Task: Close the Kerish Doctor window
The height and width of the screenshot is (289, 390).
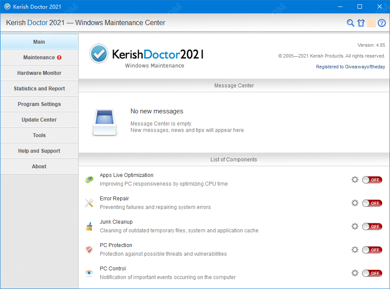Action: pyautogui.click(x=380, y=7)
